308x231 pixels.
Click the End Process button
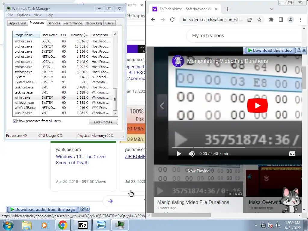click(x=103, y=122)
